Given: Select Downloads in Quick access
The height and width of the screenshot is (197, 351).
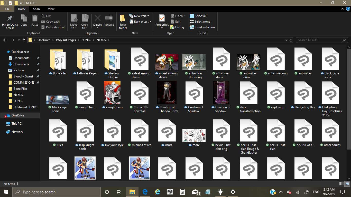Looking at the screenshot, I should (21, 64).
